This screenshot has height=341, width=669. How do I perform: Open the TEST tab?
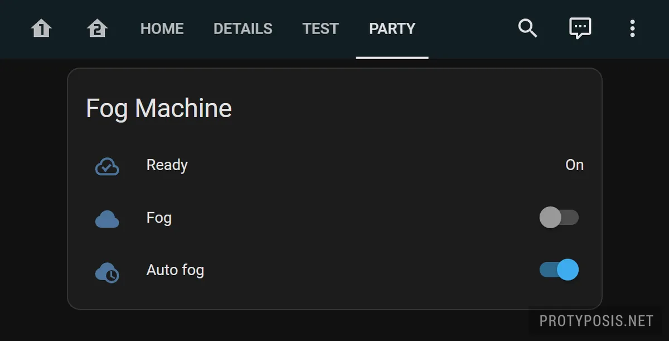click(x=321, y=28)
